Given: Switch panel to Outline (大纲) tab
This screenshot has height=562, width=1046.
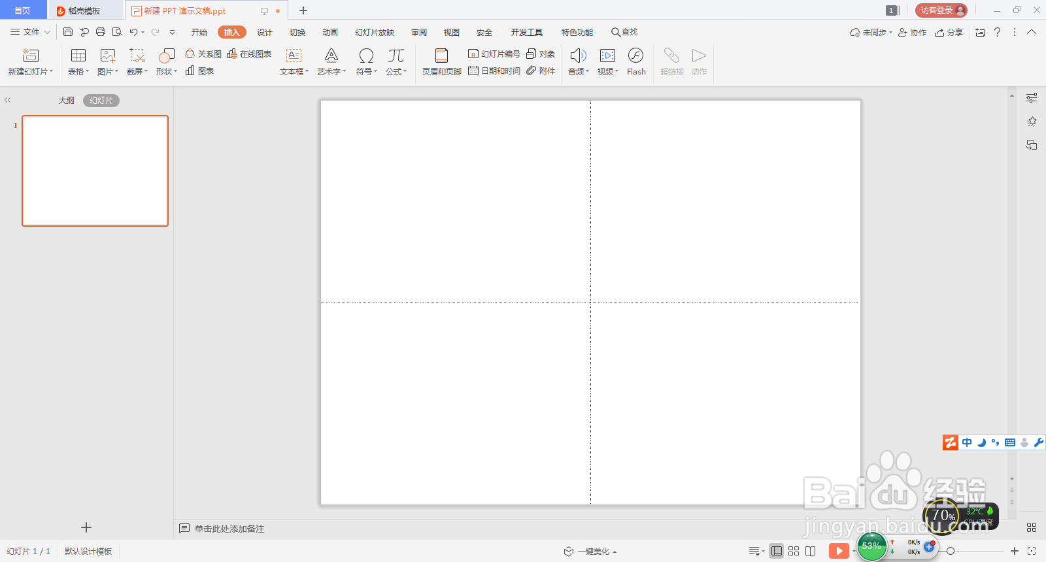Looking at the screenshot, I should pyautogui.click(x=67, y=101).
